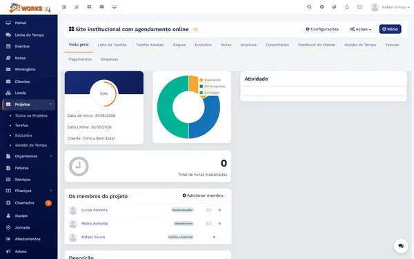Viewport: 414px width, 259px height.
Task: Open the chat bubble floating button
Action: tap(401, 246)
